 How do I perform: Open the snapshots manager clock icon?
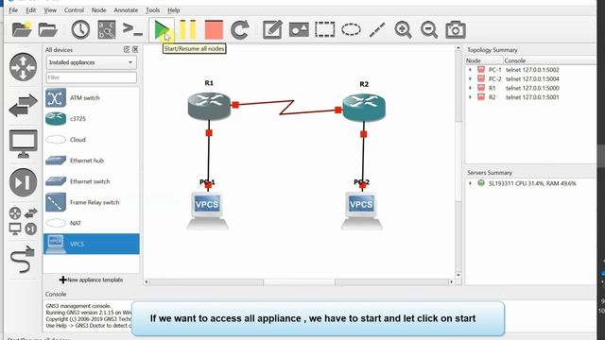[x=80, y=29]
